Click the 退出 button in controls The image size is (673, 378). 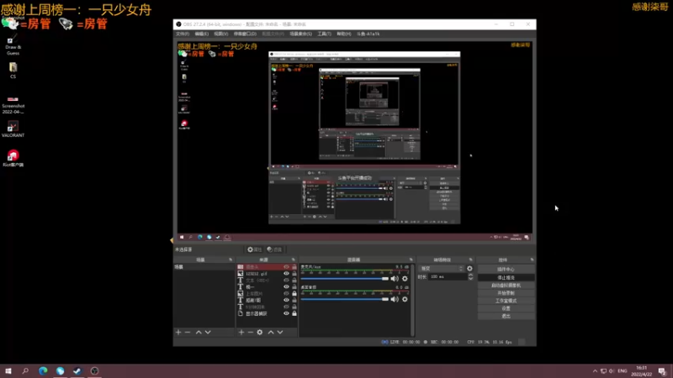pyautogui.click(x=506, y=316)
